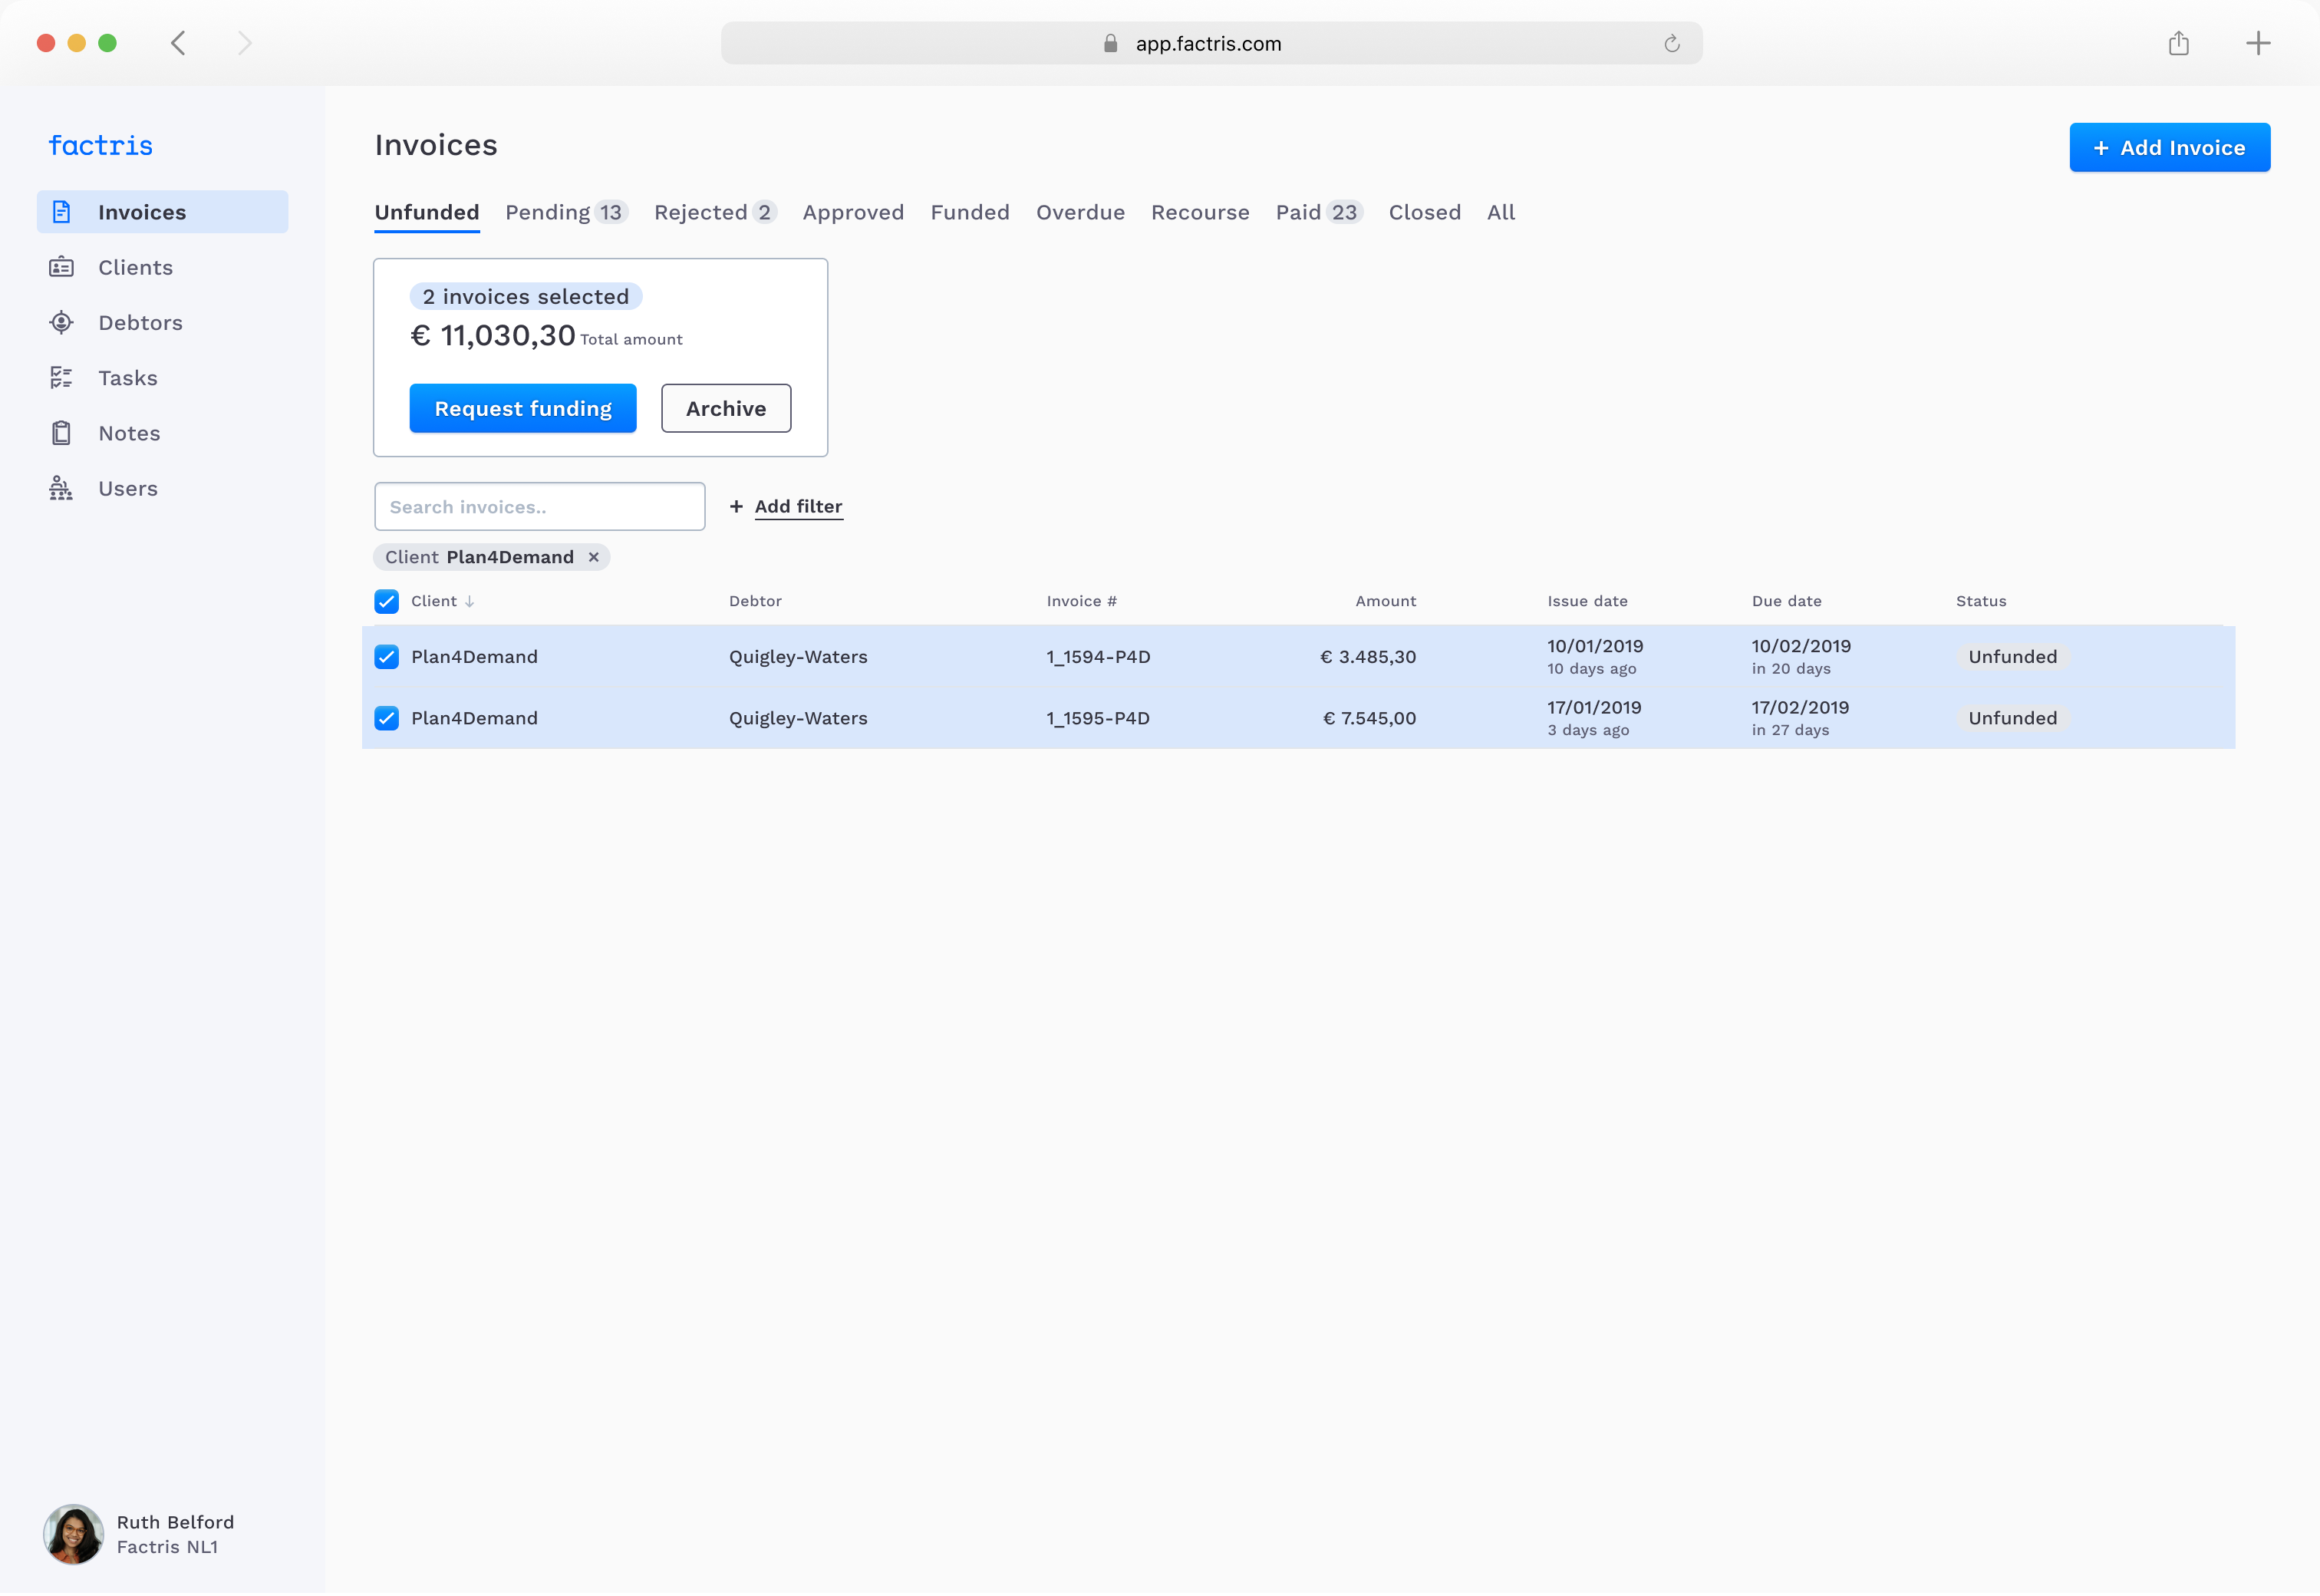Remove the Plan4Demand client filter
Viewport: 2320px width, 1596px height.
594,557
